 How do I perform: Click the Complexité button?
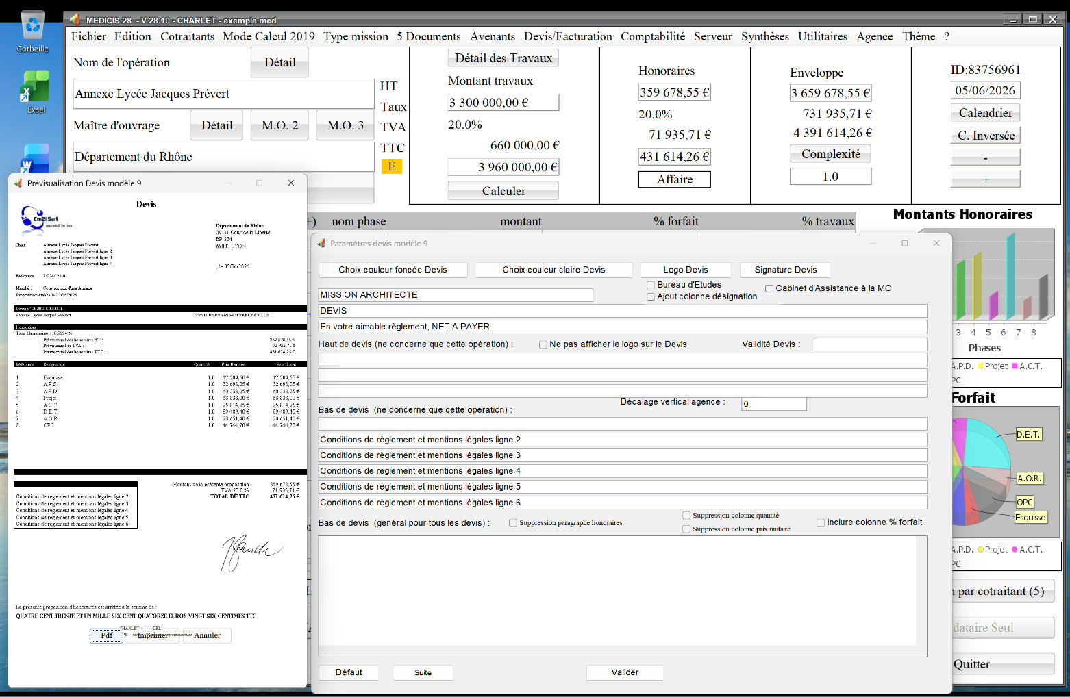point(831,154)
